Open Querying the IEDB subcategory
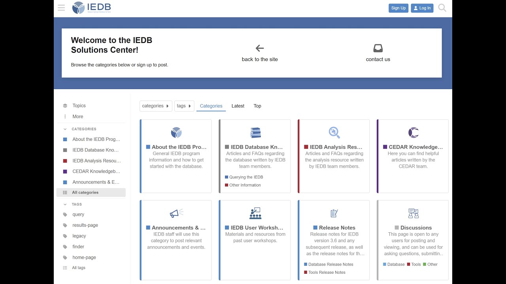506x284 pixels. pyautogui.click(x=244, y=177)
